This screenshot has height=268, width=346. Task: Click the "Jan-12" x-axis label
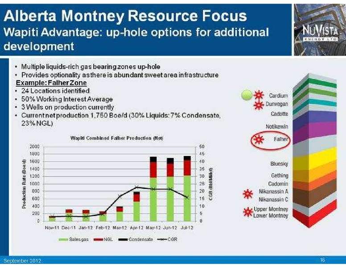[x=86, y=228]
